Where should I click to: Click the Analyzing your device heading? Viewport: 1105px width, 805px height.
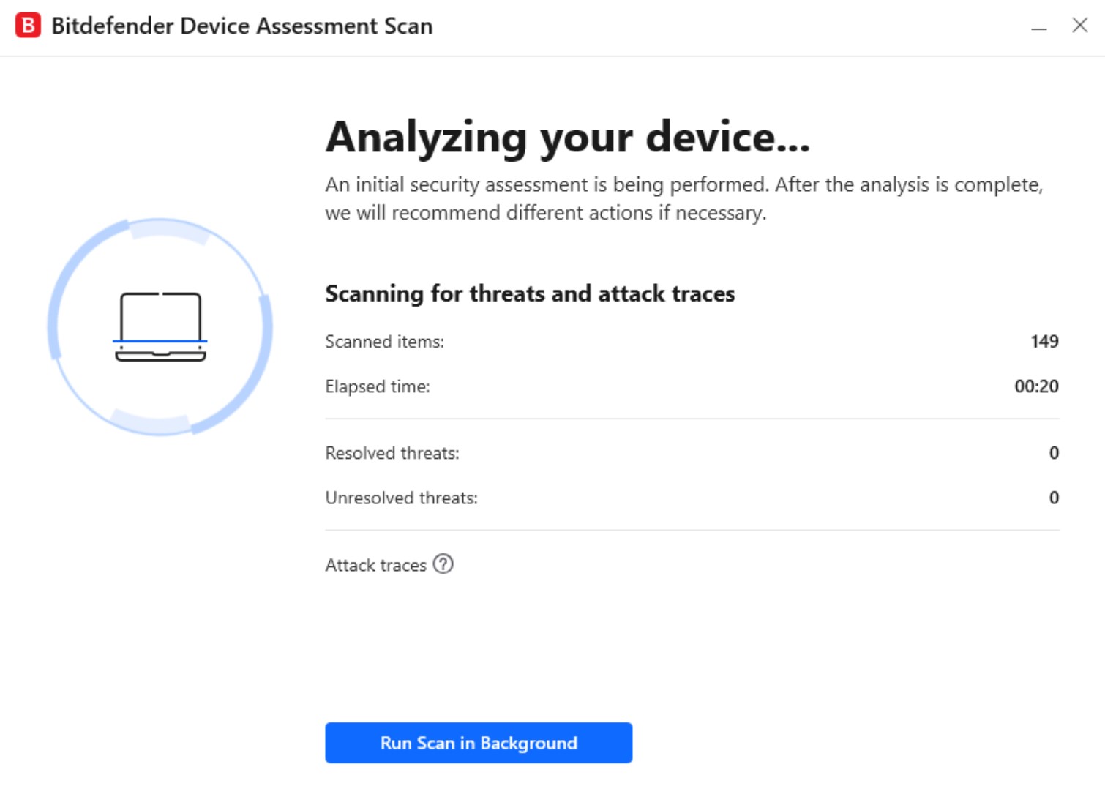pos(568,138)
